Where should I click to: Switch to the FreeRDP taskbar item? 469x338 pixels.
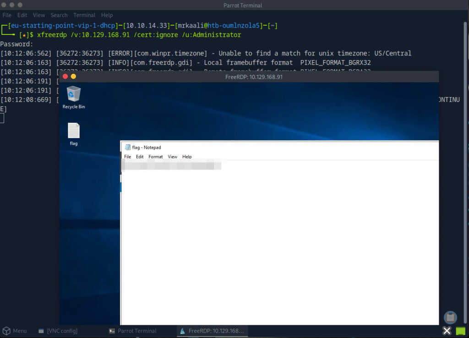tap(212, 331)
